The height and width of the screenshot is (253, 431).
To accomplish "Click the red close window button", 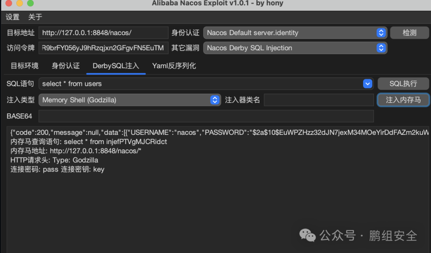I will tap(9, 3).
